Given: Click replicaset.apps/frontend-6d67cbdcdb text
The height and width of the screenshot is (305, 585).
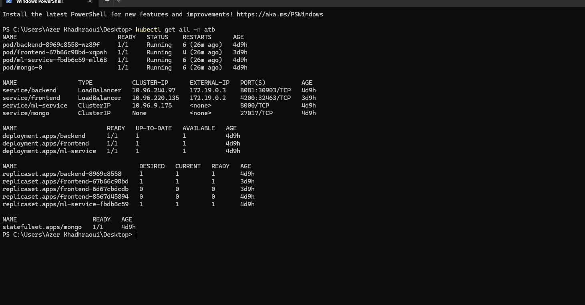Looking at the screenshot, I should click(x=65, y=189).
